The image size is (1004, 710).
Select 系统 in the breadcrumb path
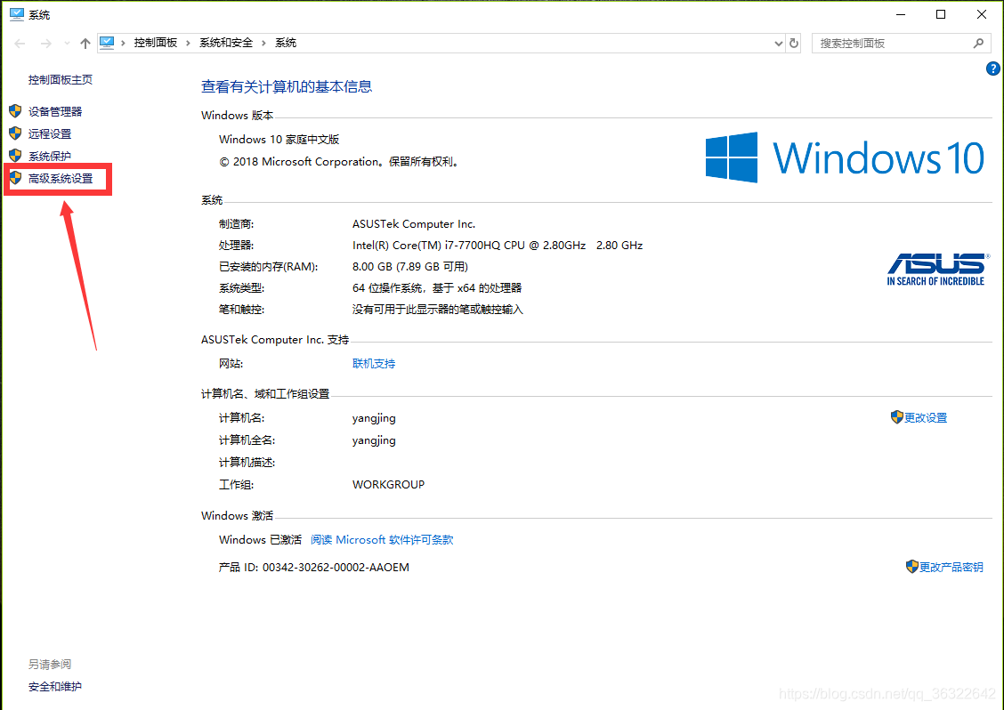[x=286, y=43]
